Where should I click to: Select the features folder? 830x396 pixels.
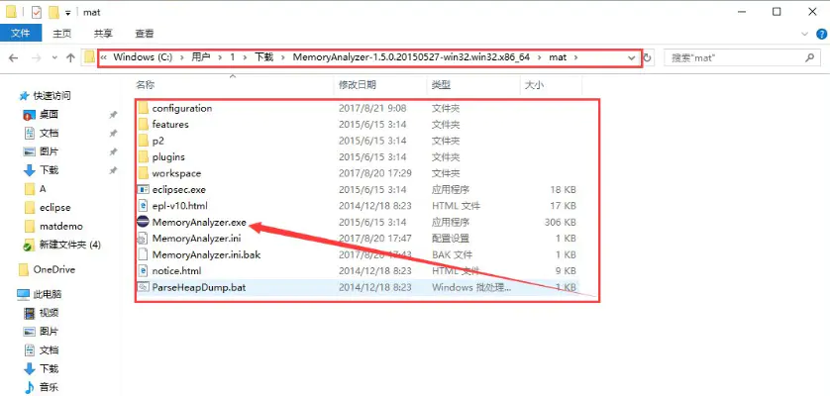(x=170, y=125)
